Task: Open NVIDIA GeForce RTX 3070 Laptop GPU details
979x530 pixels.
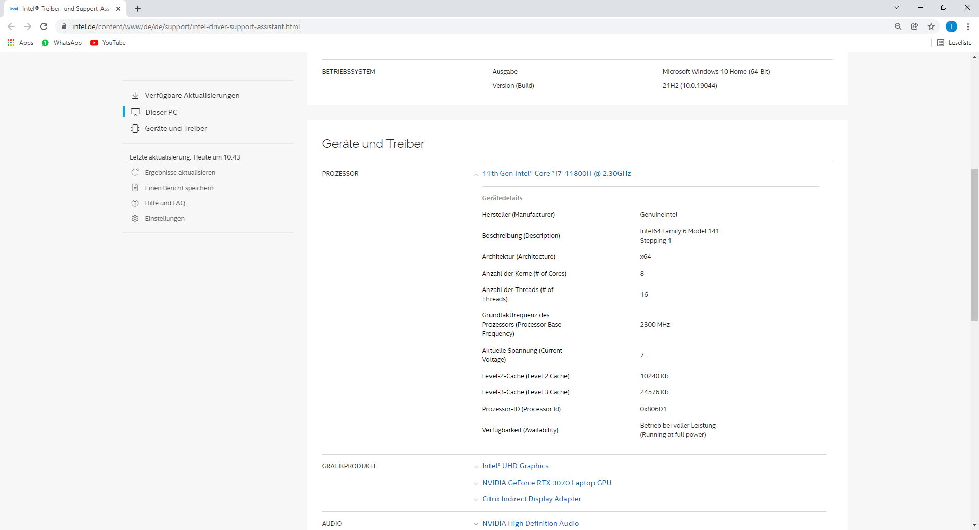Action: 547,483
